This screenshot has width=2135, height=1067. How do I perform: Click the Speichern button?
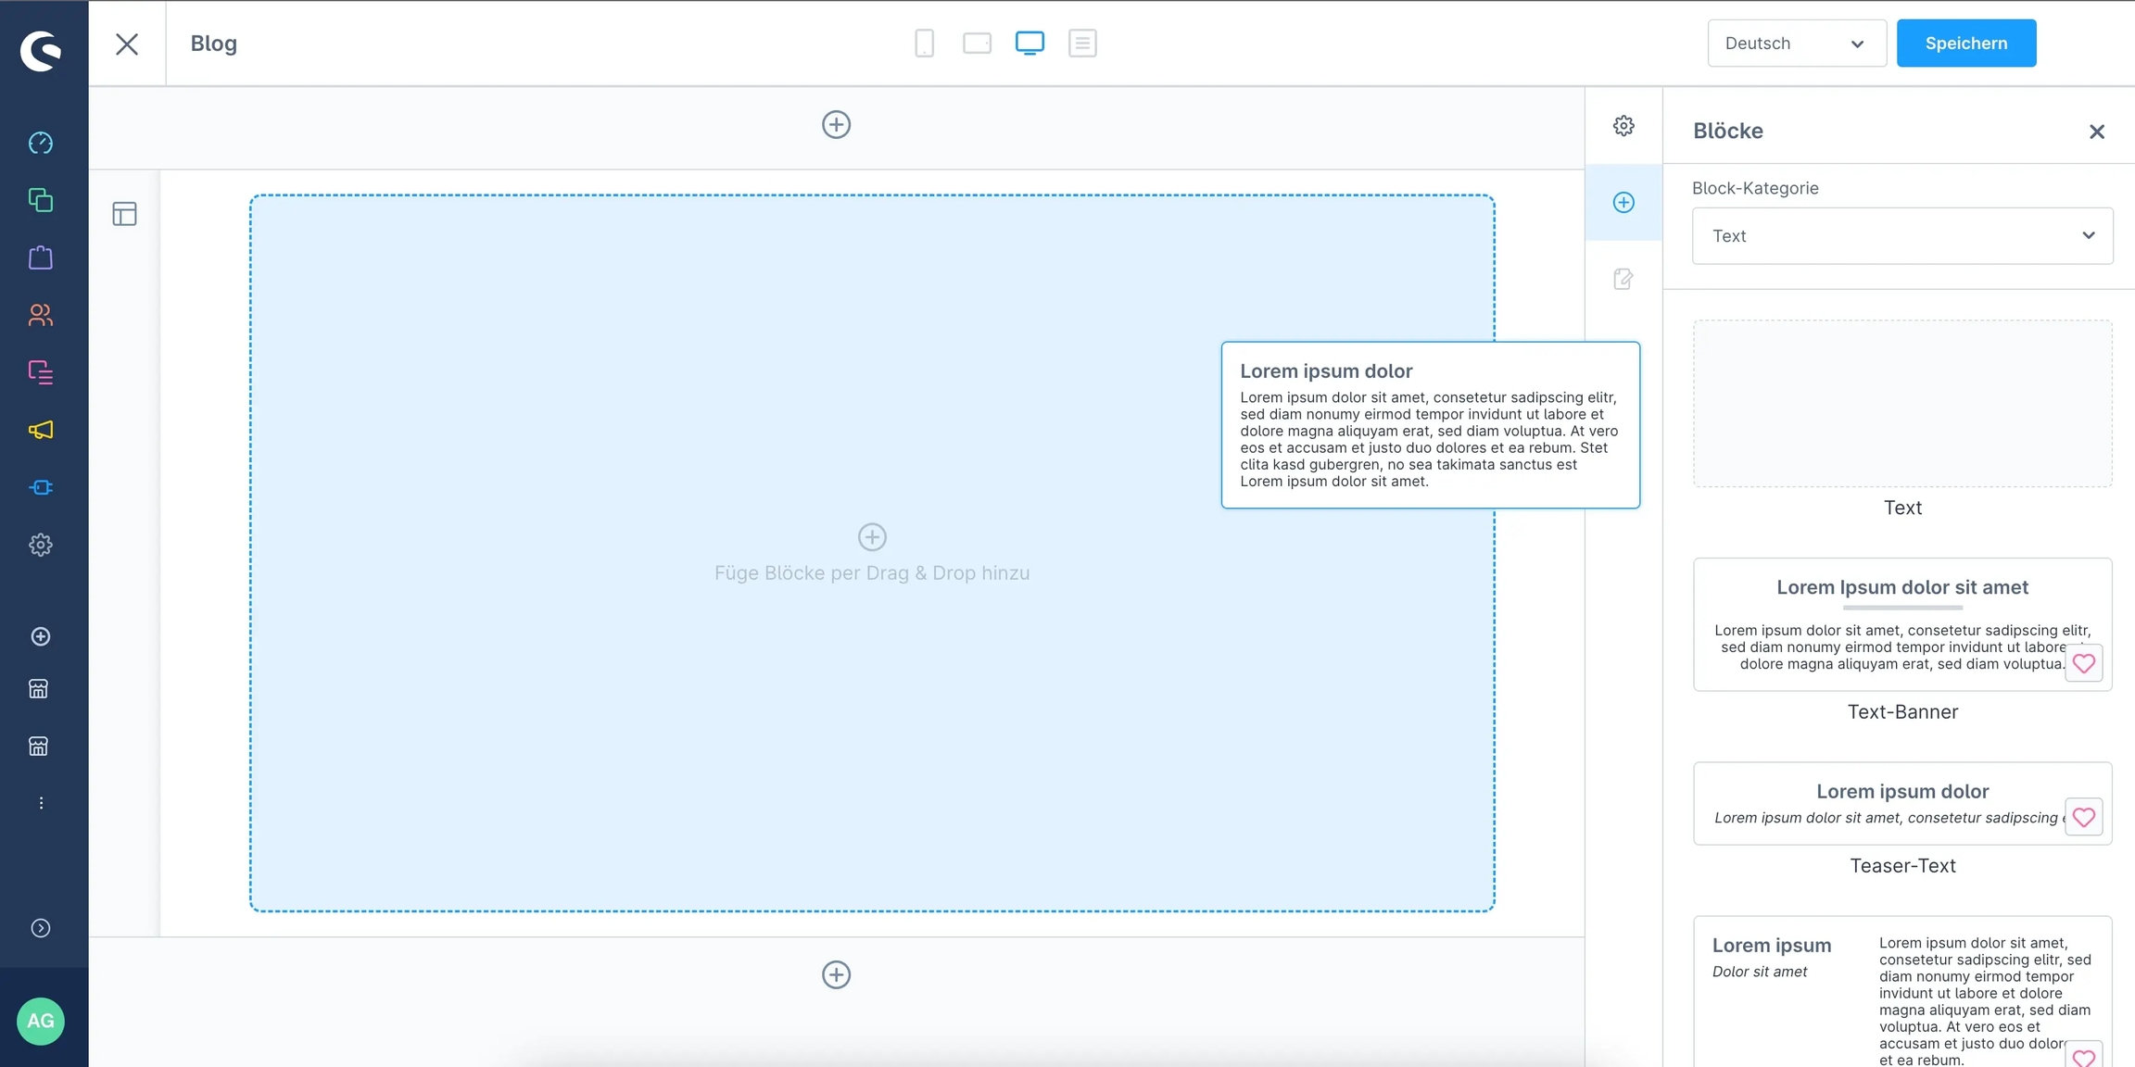pyautogui.click(x=1965, y=43)
